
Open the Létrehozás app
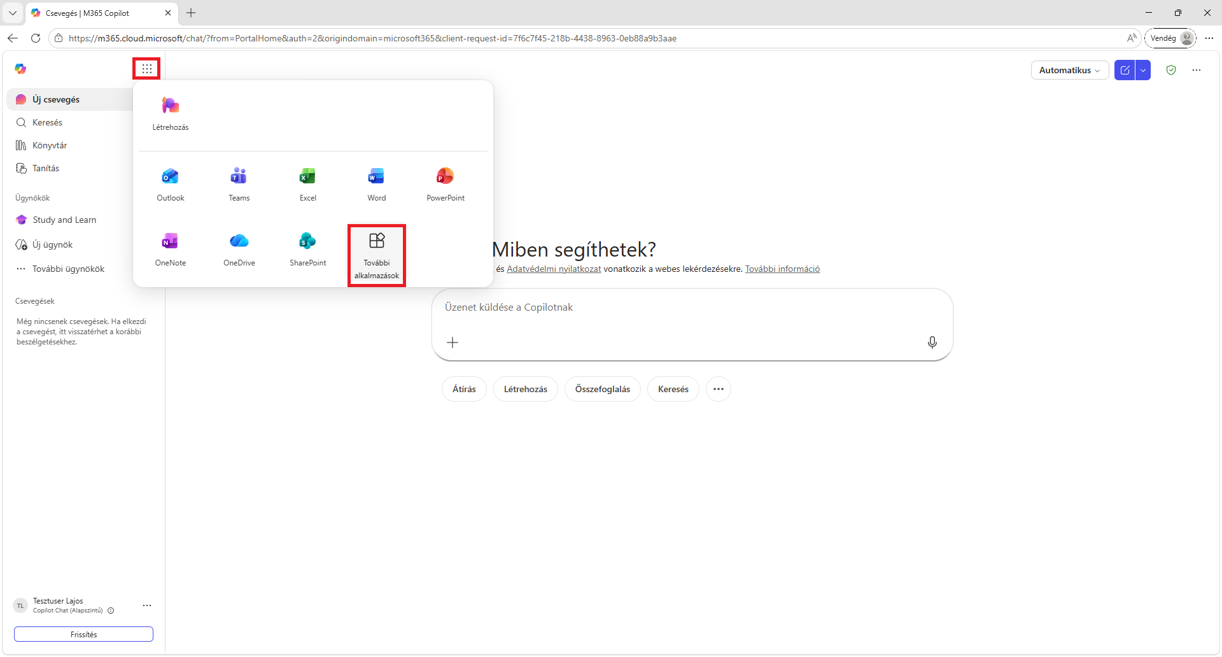171,113
